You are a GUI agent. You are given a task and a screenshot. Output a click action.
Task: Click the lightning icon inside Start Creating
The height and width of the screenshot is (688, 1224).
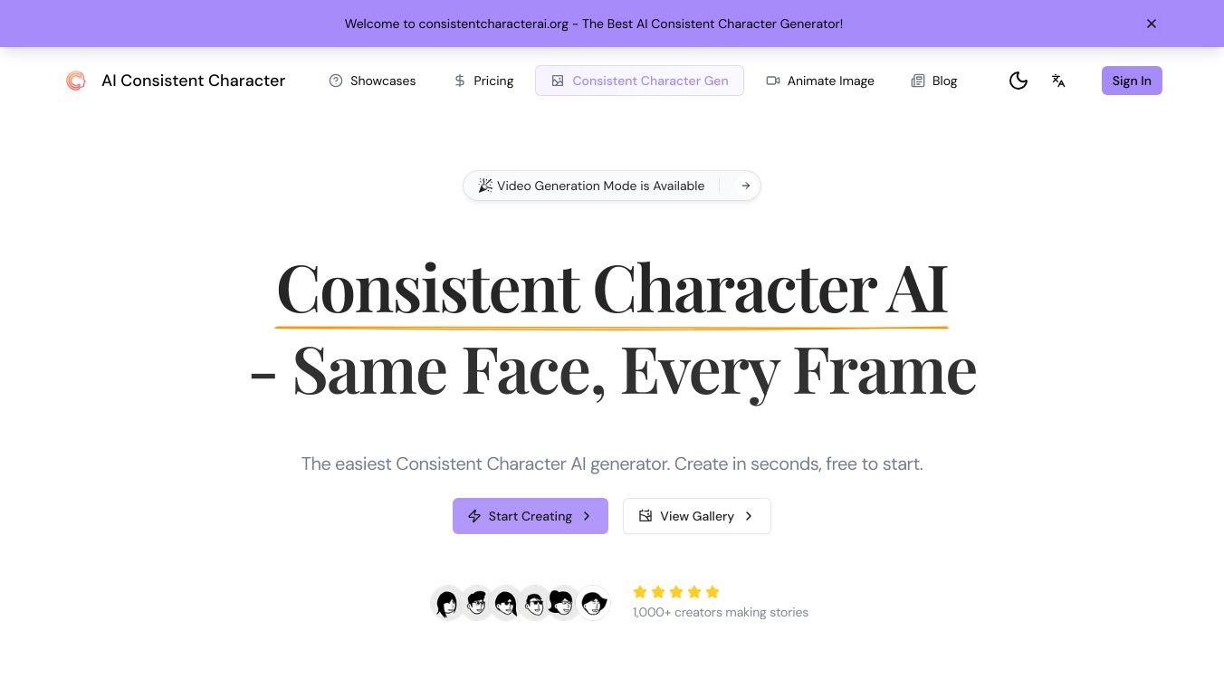click(474, 516)
